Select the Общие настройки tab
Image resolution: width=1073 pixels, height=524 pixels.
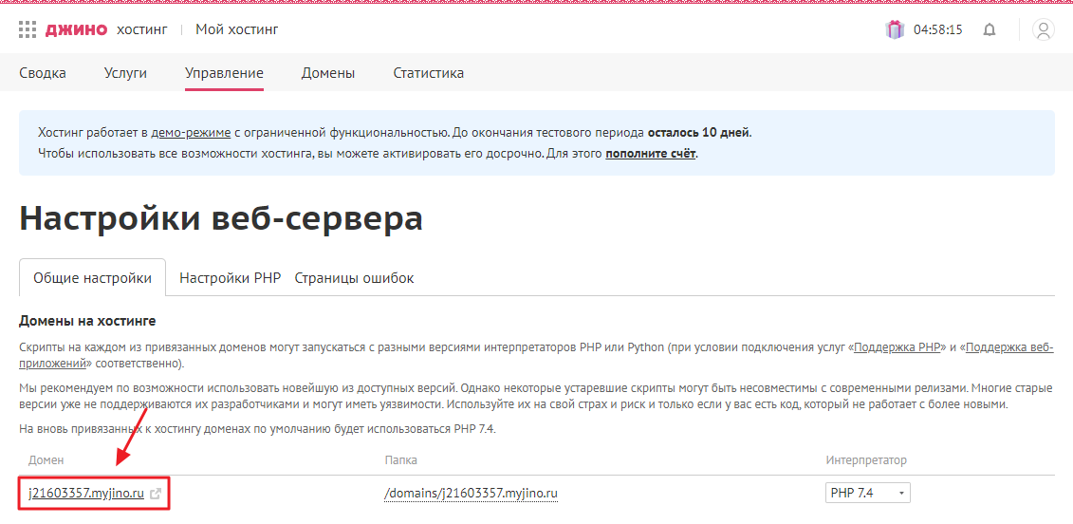tap(92, 278)
